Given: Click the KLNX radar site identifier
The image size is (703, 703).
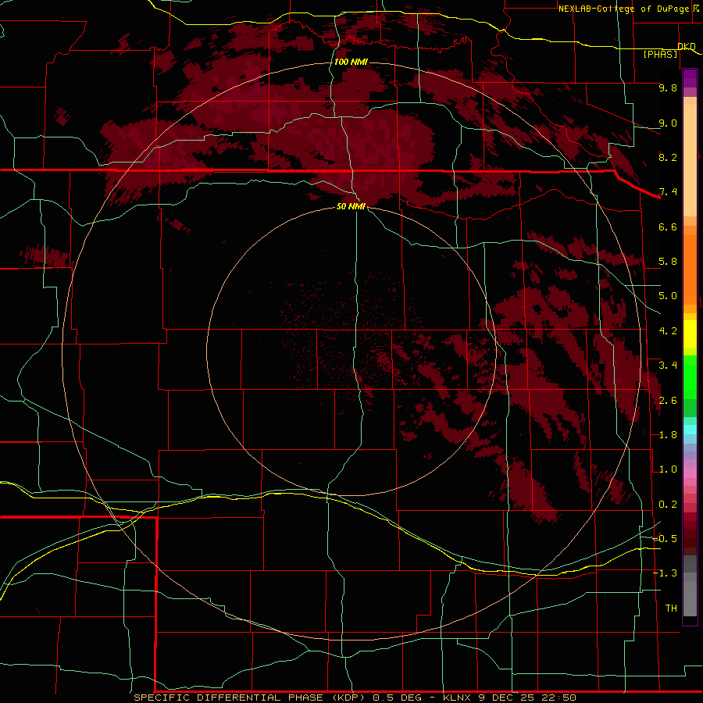Looking at the screenshot, I should pos(458,698).
